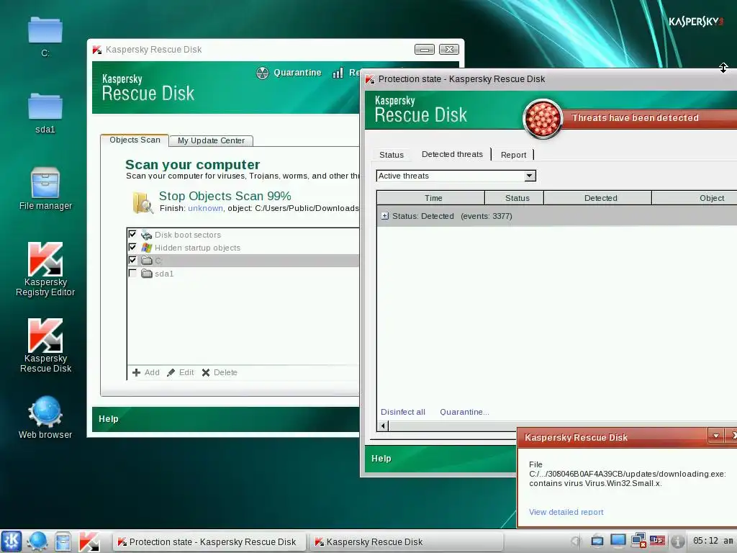Check the sda1 checkbox in scan list

[x=132, y=273]
